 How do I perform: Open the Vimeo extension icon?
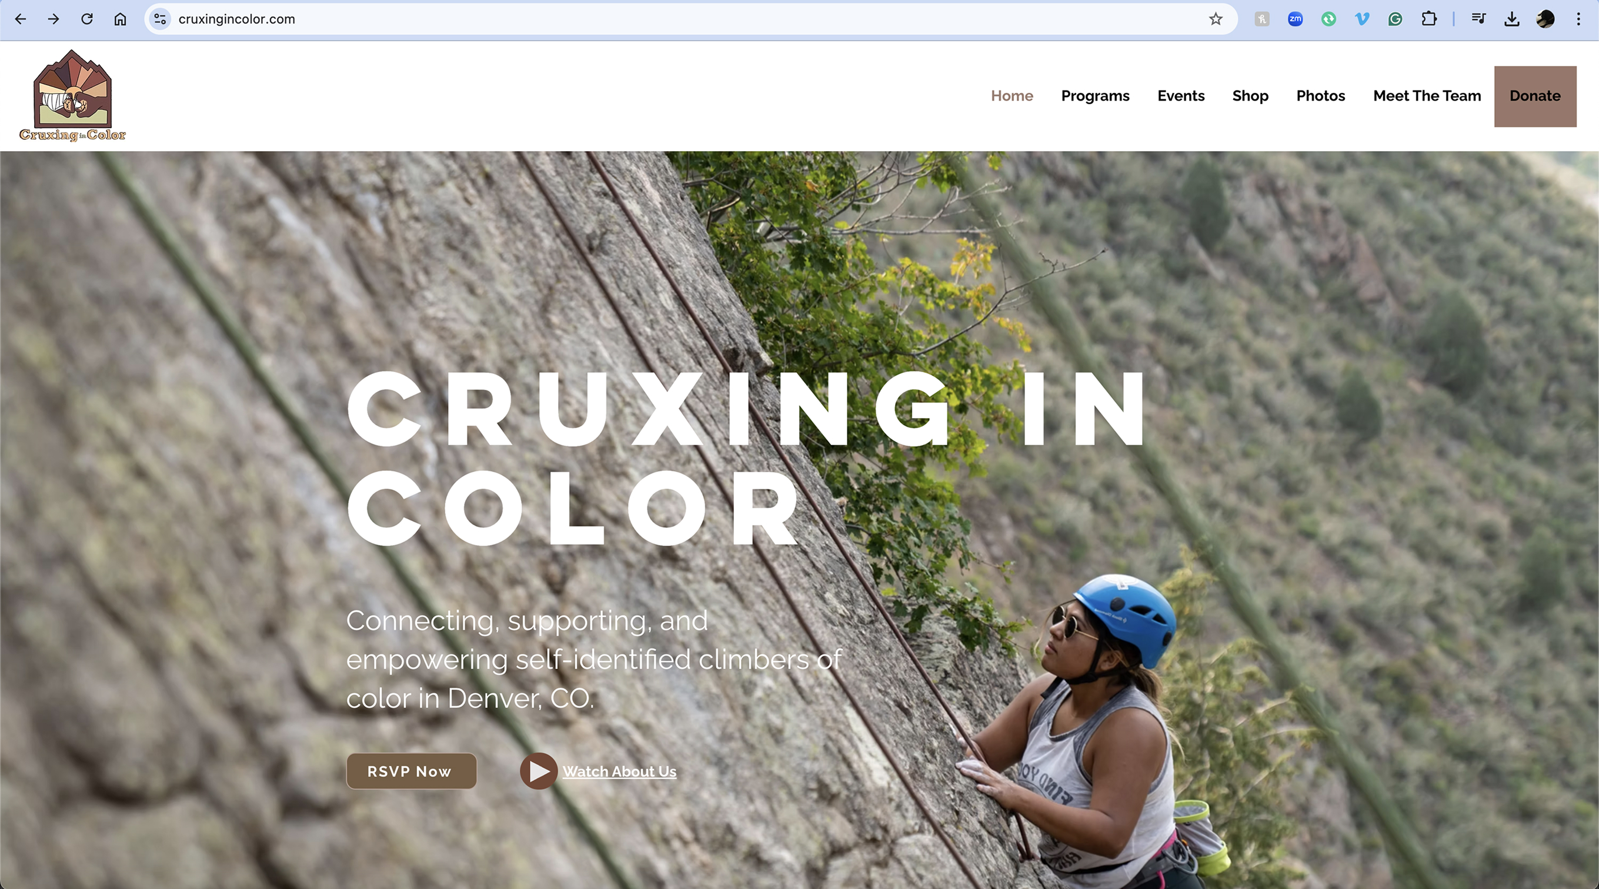click(x=1362, y=19)
